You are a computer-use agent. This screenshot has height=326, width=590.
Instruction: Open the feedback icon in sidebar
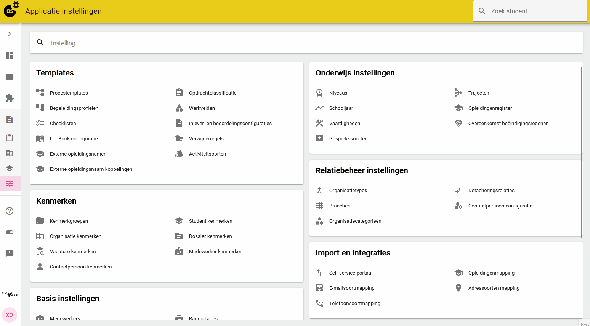click(x=10, y=253)
